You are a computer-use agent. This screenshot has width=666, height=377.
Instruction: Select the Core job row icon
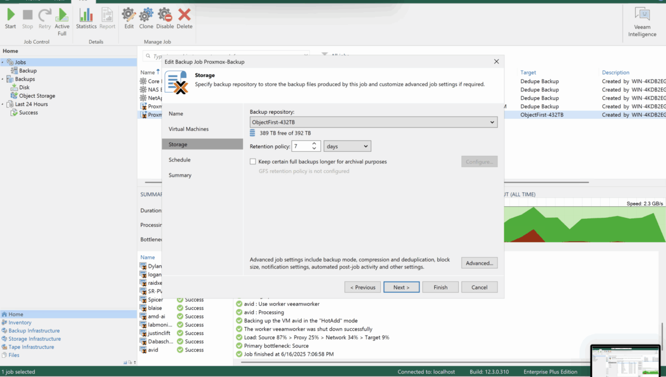[x=143, y=81]
